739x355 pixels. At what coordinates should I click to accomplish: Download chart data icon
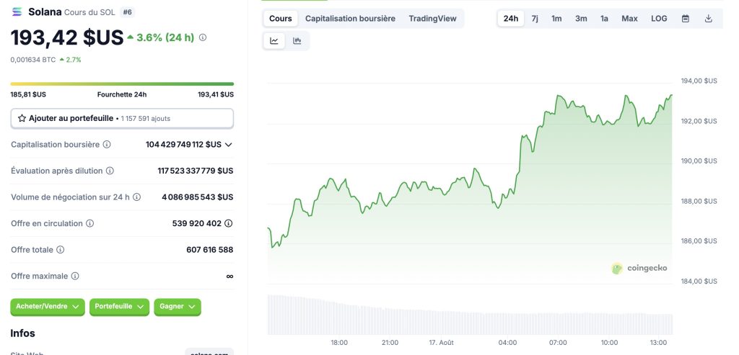[709, 19]
